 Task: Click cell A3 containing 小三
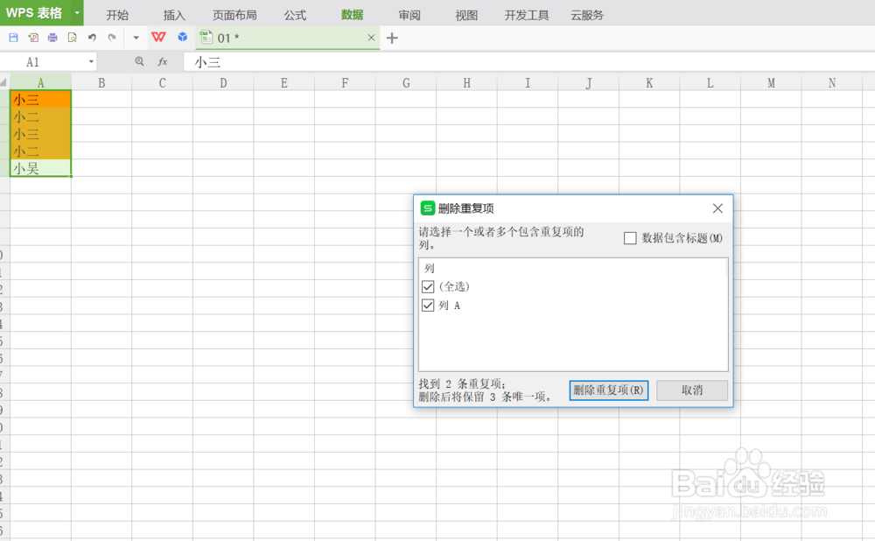pos(40,133)
